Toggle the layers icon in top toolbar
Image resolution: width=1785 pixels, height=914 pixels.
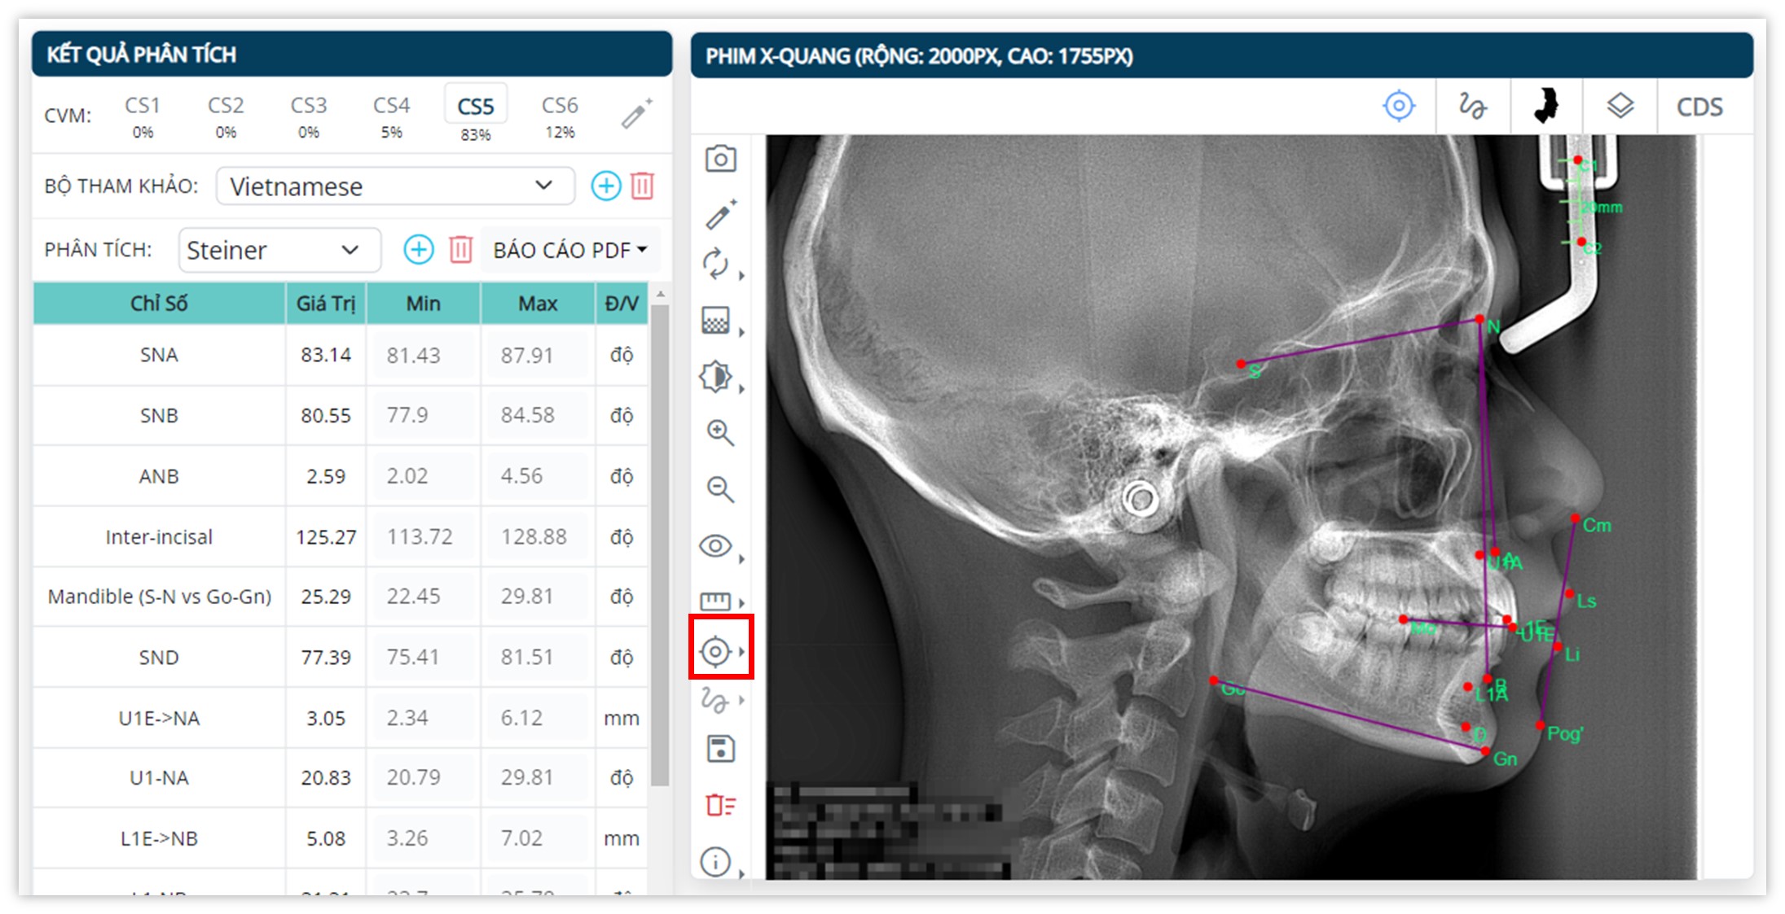point(1620,106)
